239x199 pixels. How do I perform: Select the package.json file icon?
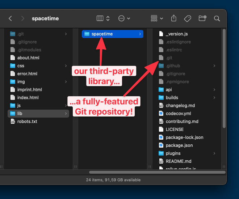point(162,145)
